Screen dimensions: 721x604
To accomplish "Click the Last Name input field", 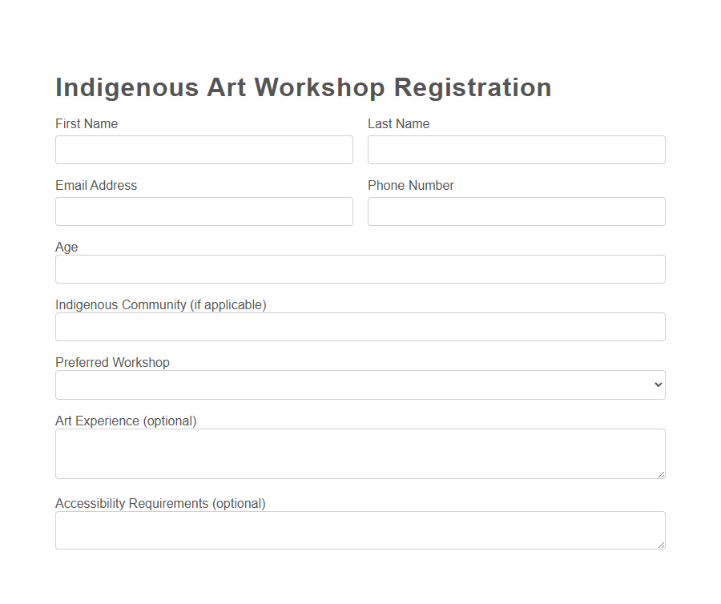I will (x=516, y=150).
